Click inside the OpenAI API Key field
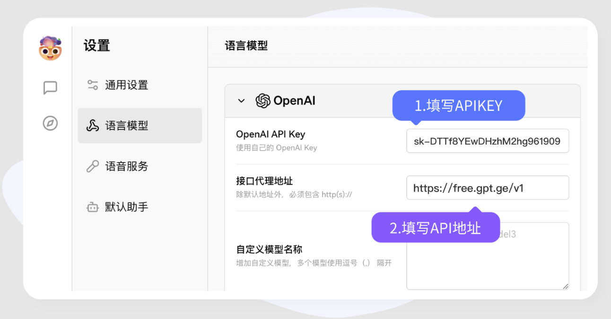The height and width of the screenshot is (319, 611). coord(488,140)
